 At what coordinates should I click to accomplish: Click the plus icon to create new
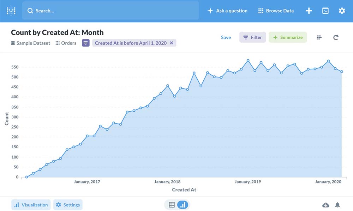pos(309,11)
